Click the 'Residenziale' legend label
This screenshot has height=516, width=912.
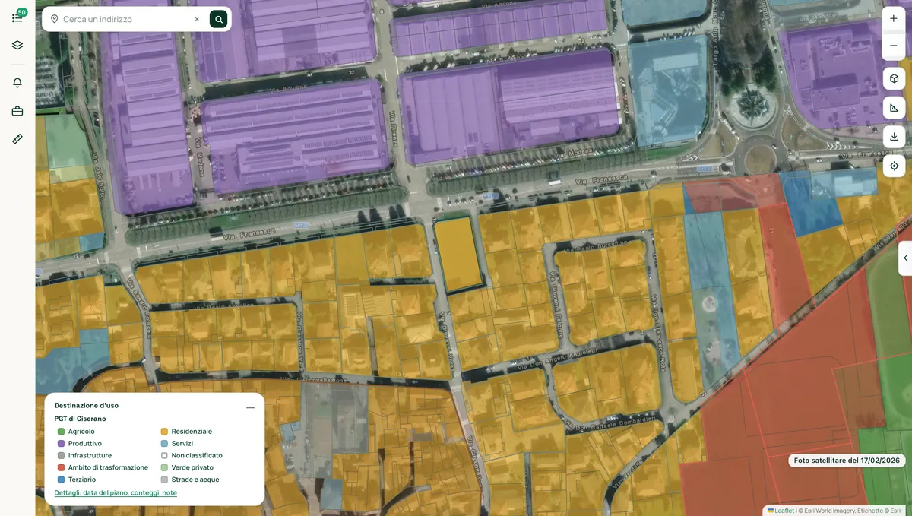(x=192, y=432)
